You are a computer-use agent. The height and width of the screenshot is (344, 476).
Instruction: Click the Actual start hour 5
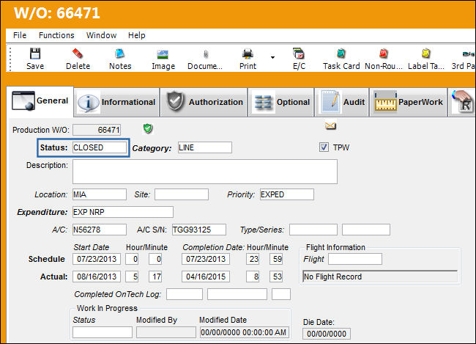click(132, 277)
